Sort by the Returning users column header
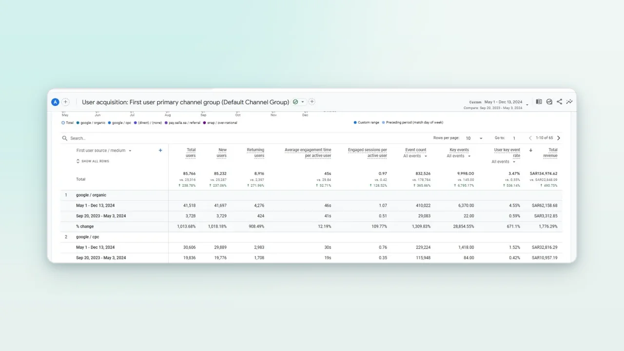This screenshot has width=624, height=351. point(255,153)
